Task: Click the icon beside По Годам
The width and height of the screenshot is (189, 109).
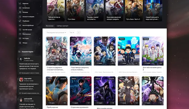Action: 20,38
